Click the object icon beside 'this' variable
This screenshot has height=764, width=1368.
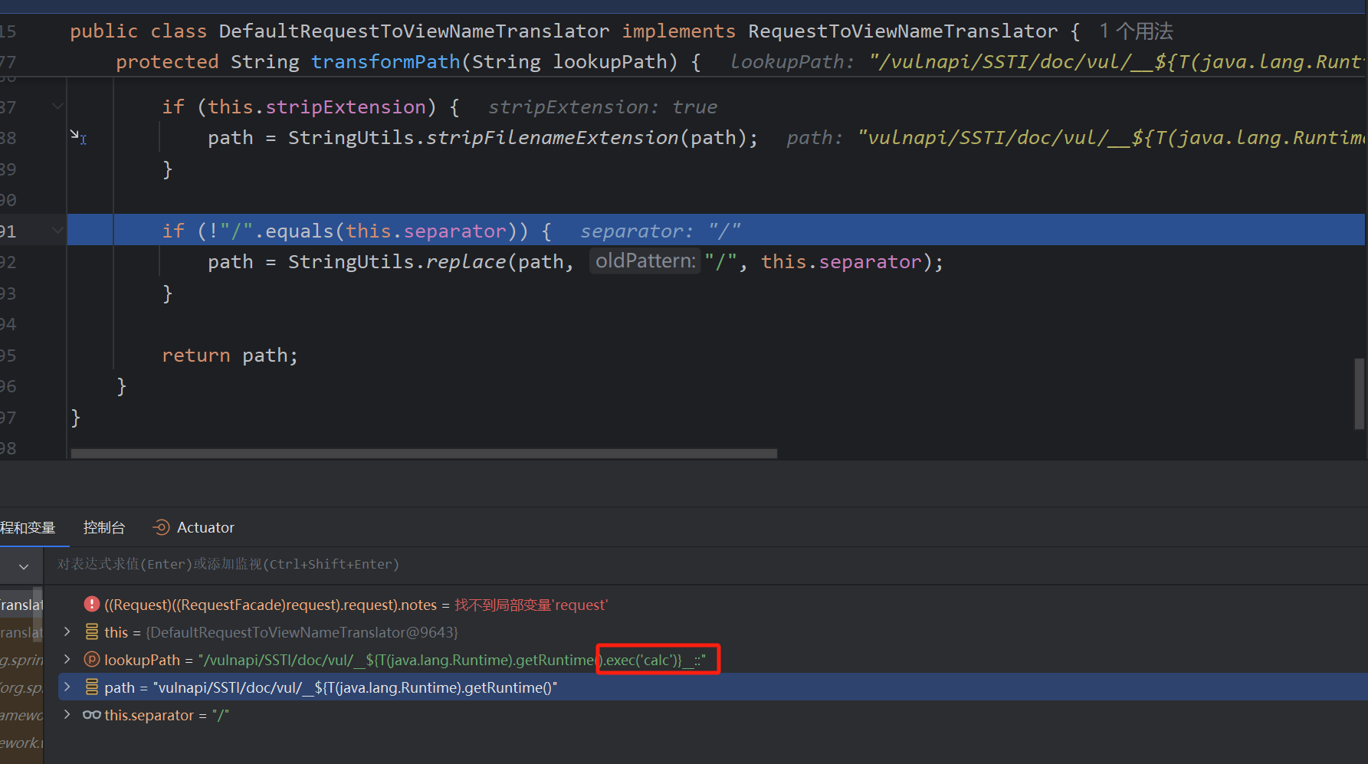click(91, 632)
